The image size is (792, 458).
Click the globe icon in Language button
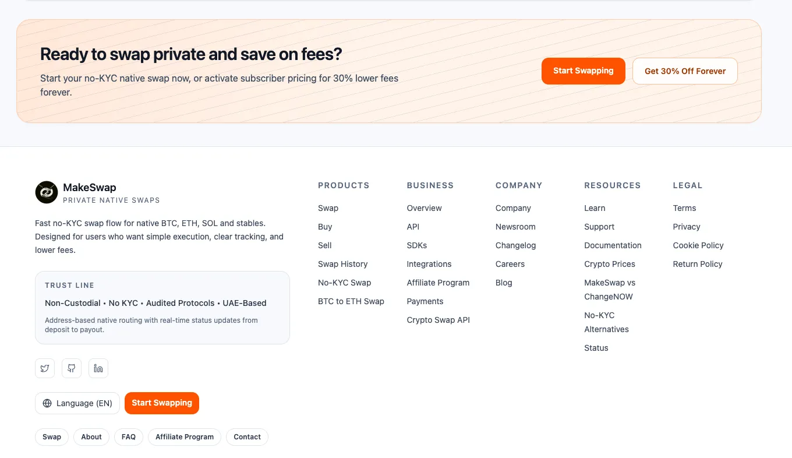(x=47, y=403)
